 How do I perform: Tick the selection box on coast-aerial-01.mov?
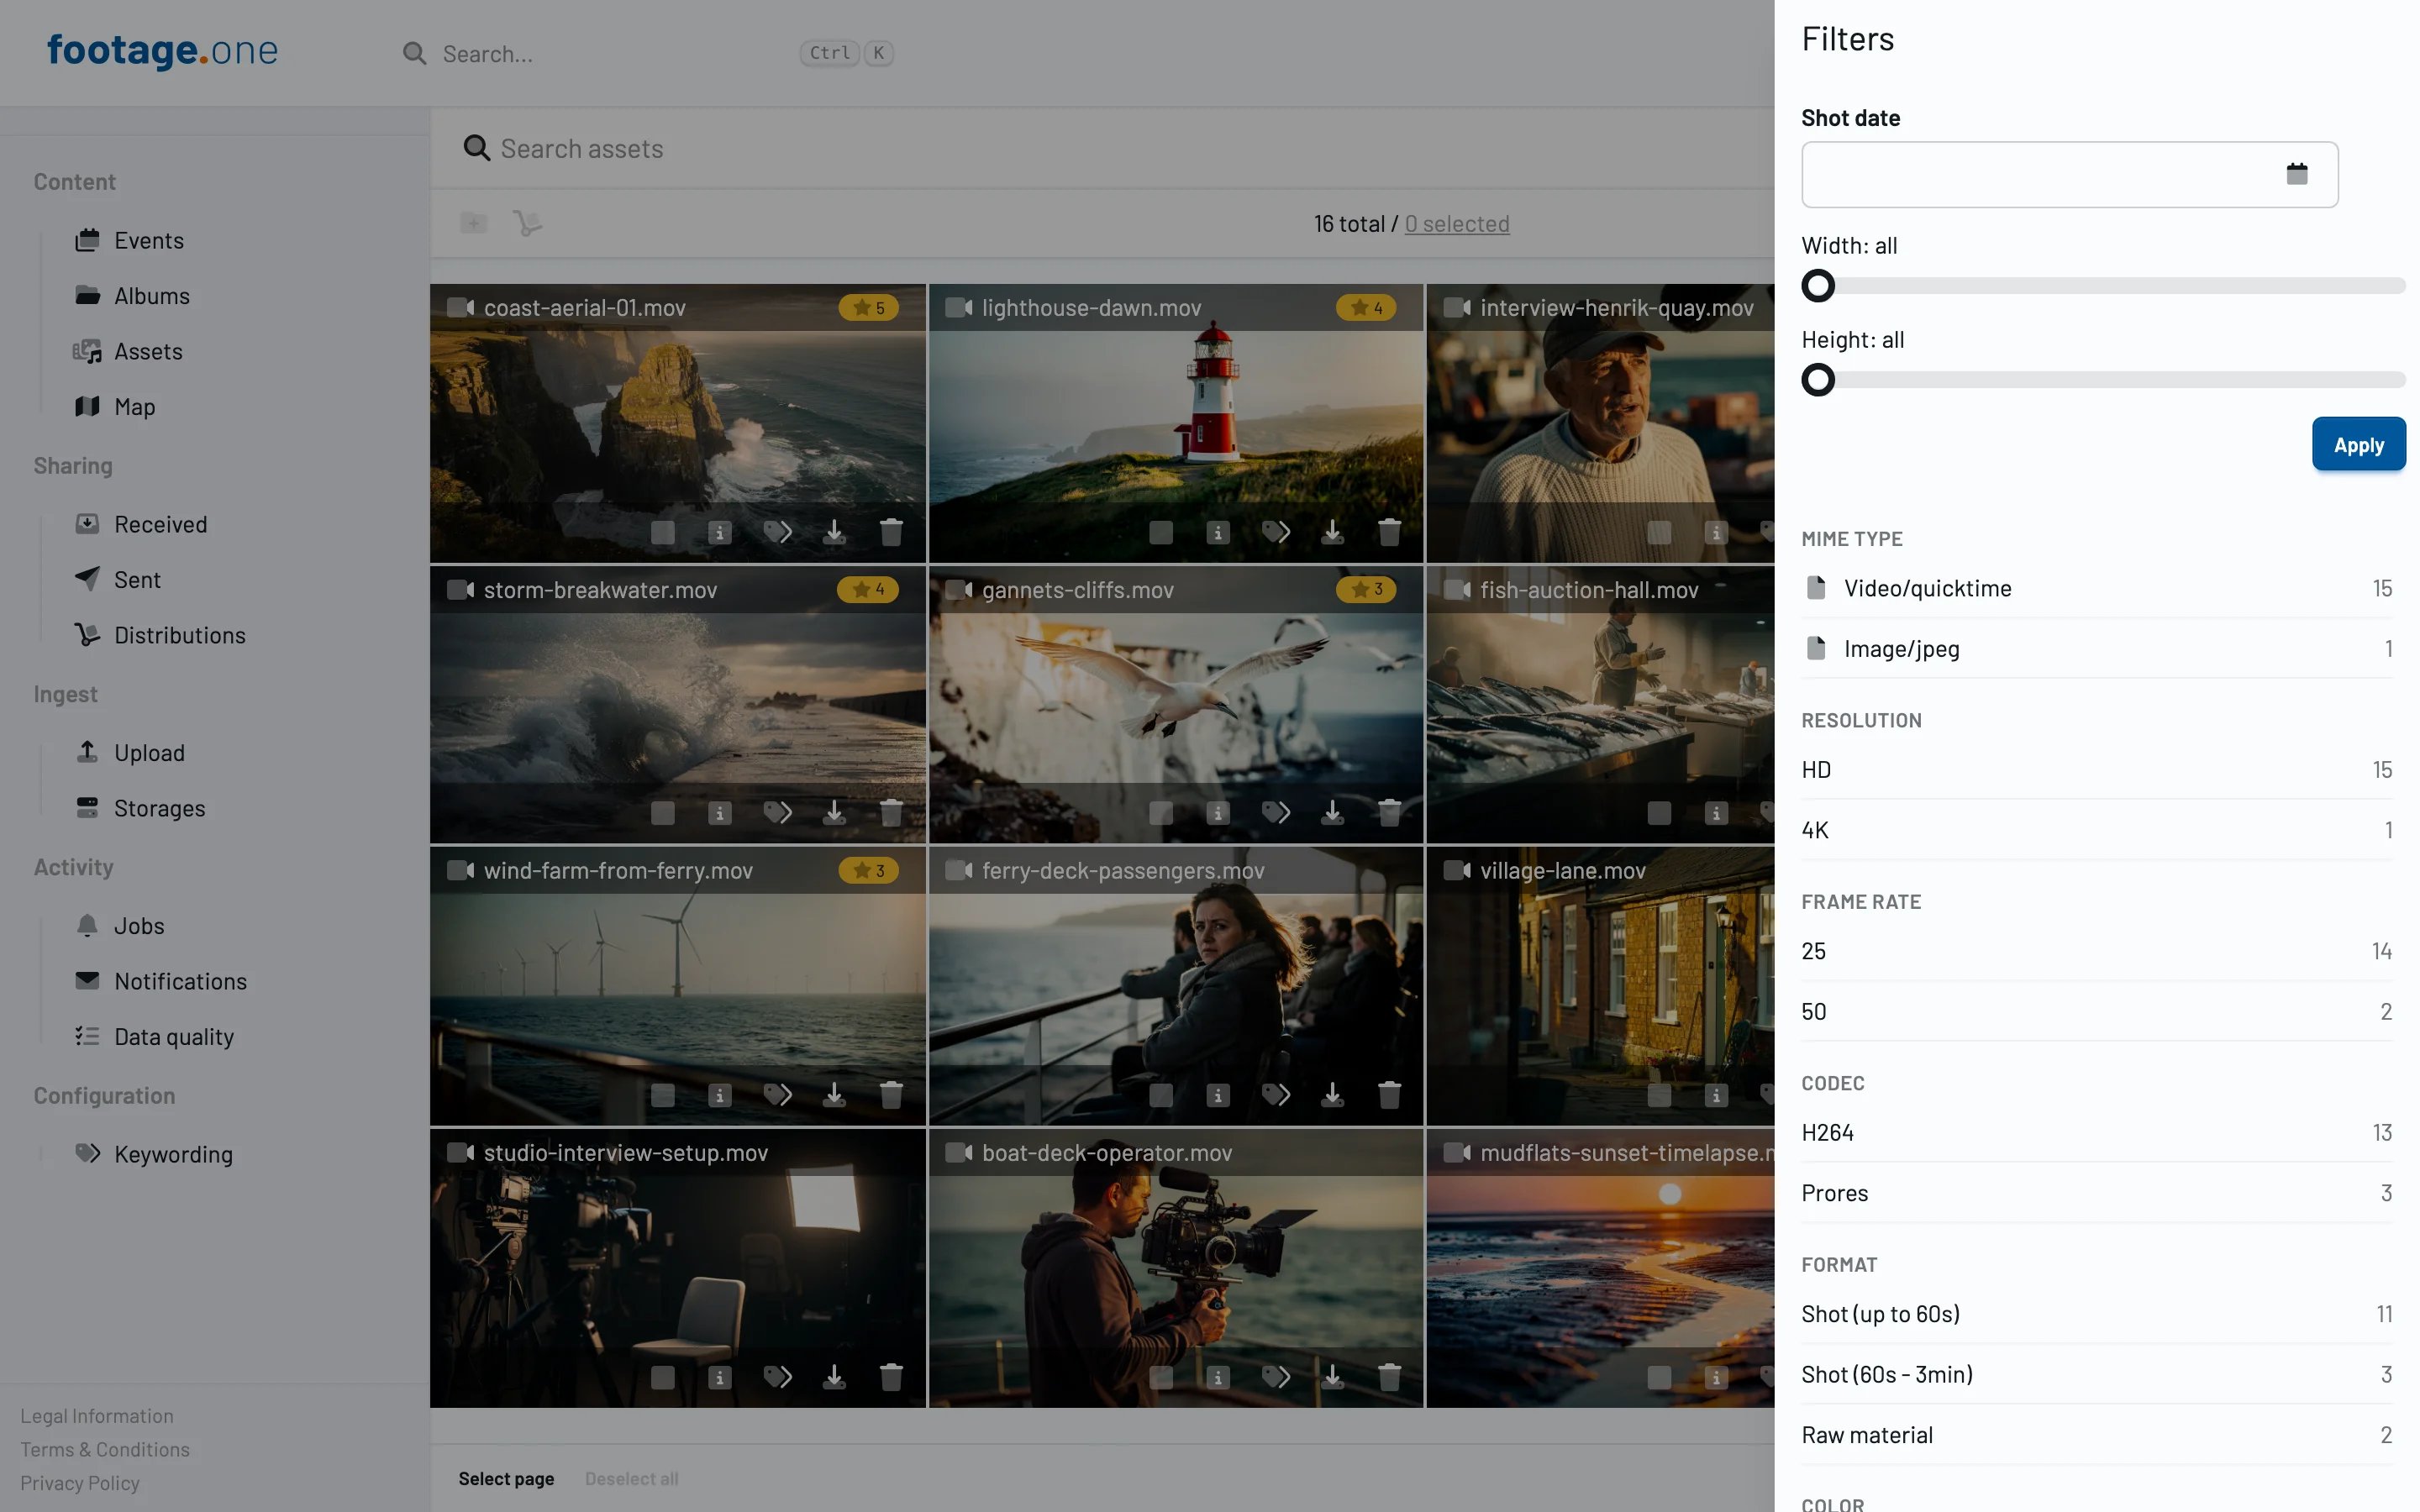point(663,532)
